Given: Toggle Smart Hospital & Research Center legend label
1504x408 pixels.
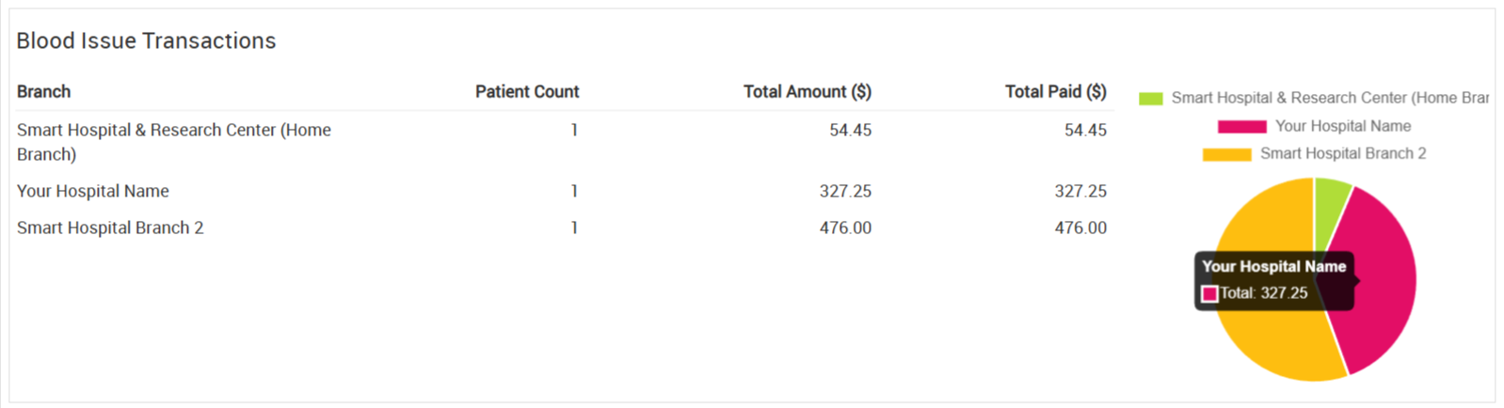Looking at the screenshot, I should 1329,98.
